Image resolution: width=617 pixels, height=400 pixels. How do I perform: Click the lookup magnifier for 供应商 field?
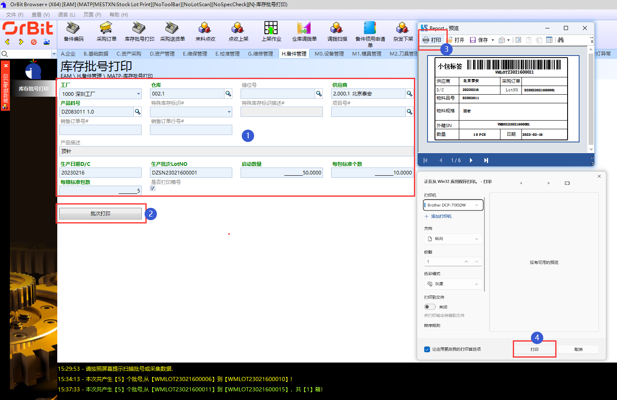pyautogui.click(x=409, y=94)
